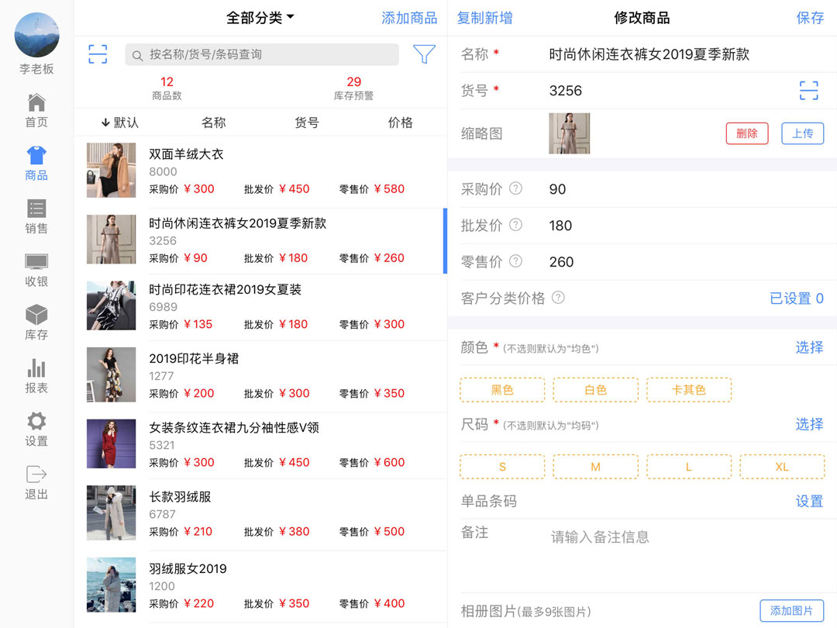The image size is (837, 628).
Task: Edit the 零售价 value 260 field
Action: [561, 262]
